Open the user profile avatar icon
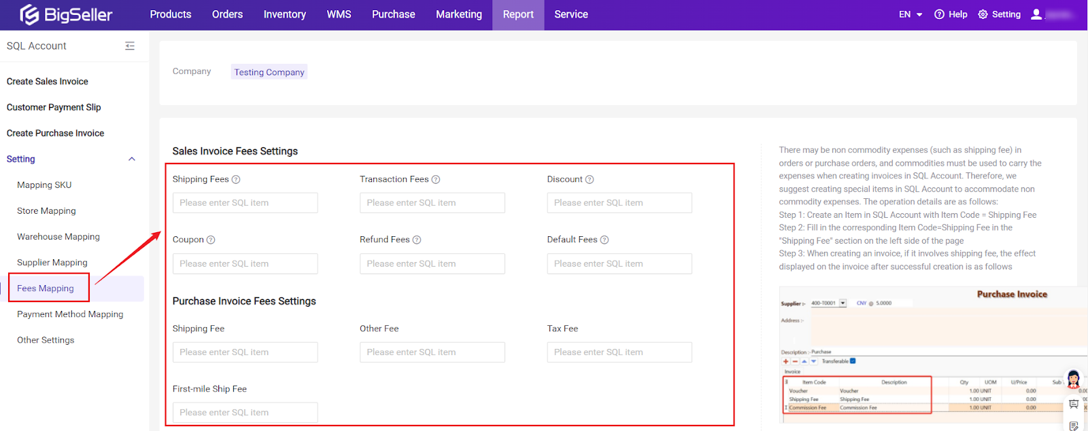Image resolution: width=1088 pixels, height=431 pixels. click(x=1036, y=14)
